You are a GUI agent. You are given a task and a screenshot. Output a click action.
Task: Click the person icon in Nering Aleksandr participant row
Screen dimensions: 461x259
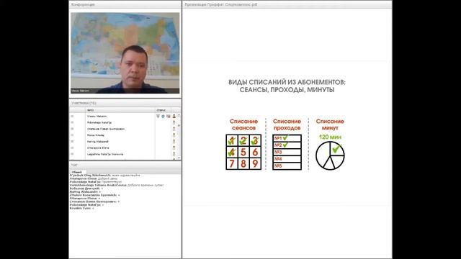tap(174, 142)
